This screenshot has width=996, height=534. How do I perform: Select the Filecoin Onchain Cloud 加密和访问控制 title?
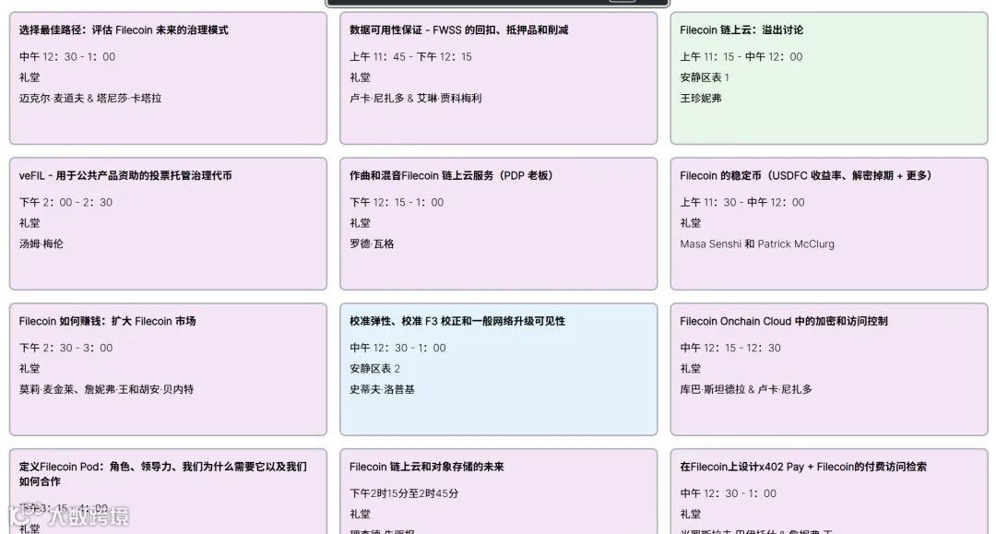coord(784,321)
